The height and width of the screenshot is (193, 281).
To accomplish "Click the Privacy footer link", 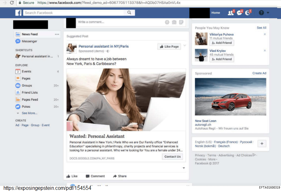I will pos(200,155).
